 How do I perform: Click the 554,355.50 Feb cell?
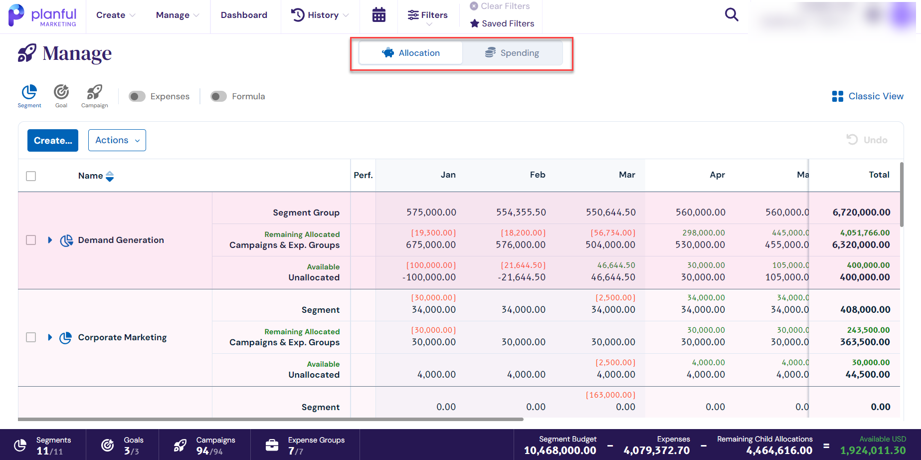(x=521, y=212)
